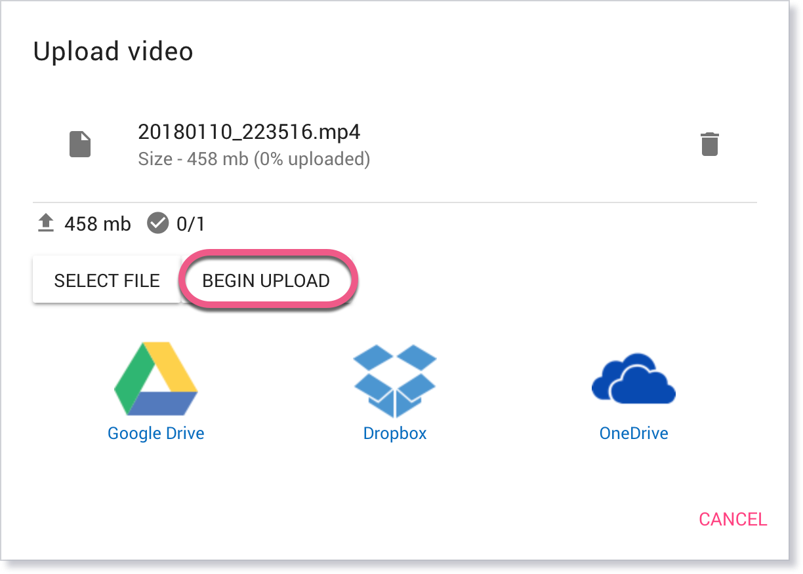This screenshot has height=574, width=803.
Task: Select the file name 20180110_223516.mp4
Action: click(x=249, y=132)
